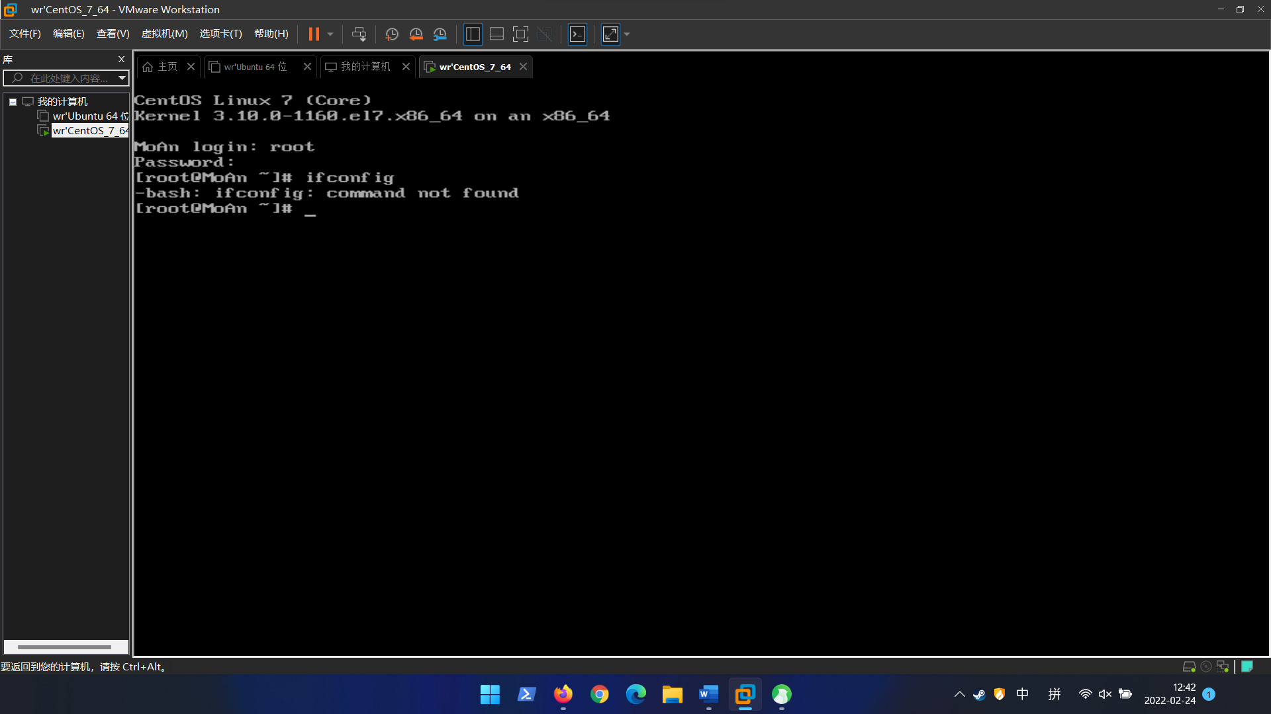Toggle the library sidebar view
This screenshot has width=1271, height=714.
[x=473, y=34]
